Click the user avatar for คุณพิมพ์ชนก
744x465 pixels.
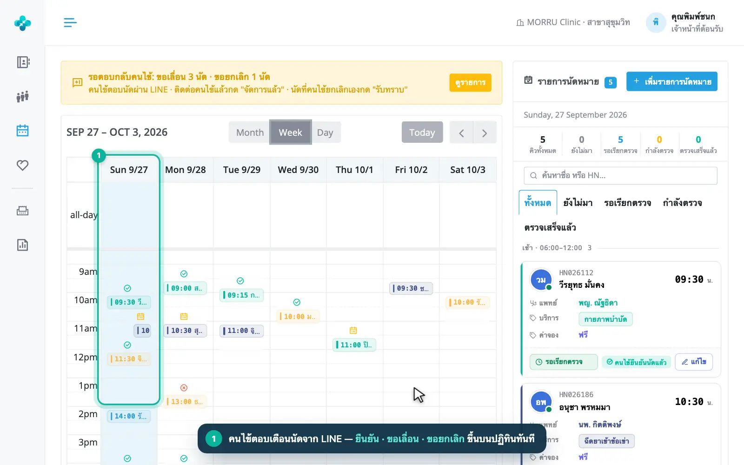656,22
